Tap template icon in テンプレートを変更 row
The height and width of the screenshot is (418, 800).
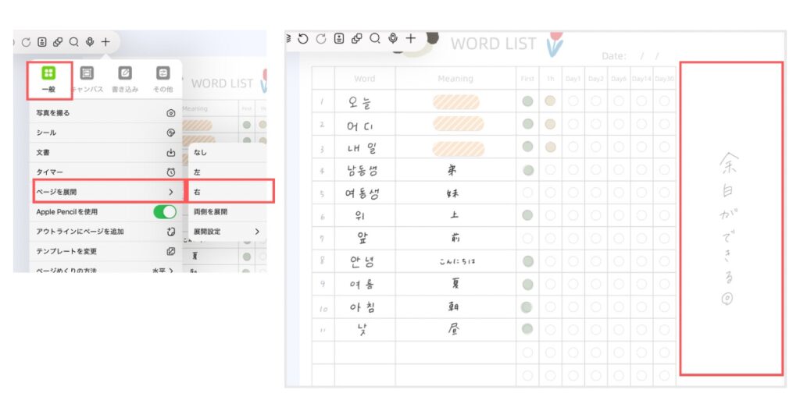tap(171, 252)
